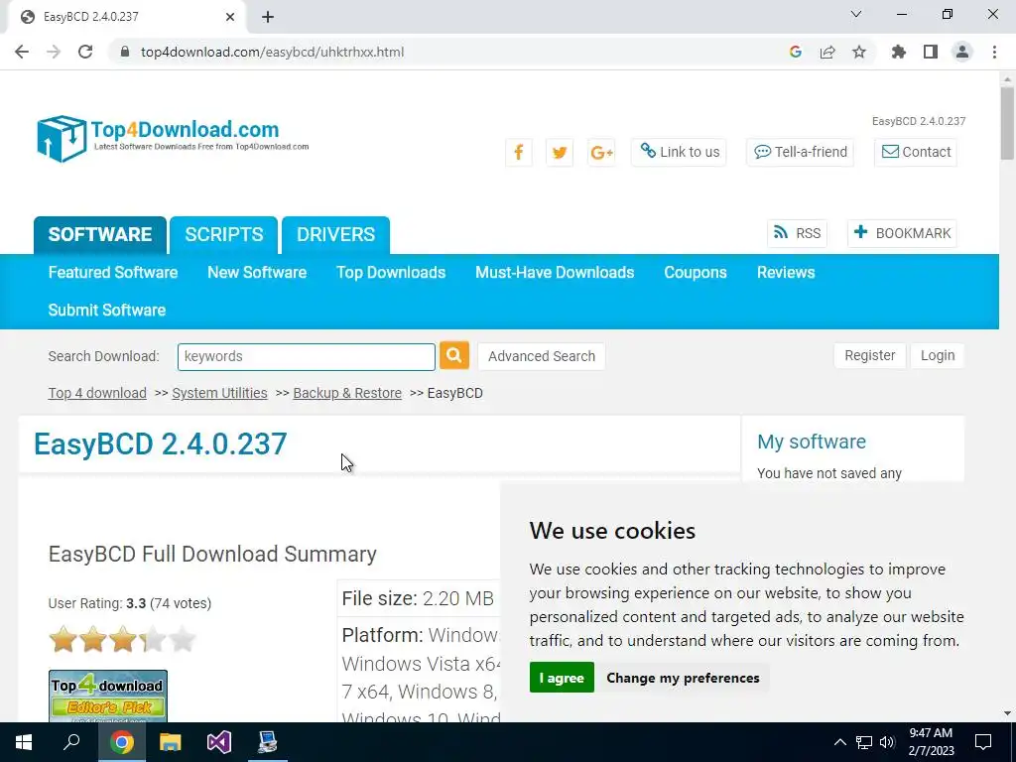Show hidden system tray icons
The image size is (1016, 762).
click(839, 742)
